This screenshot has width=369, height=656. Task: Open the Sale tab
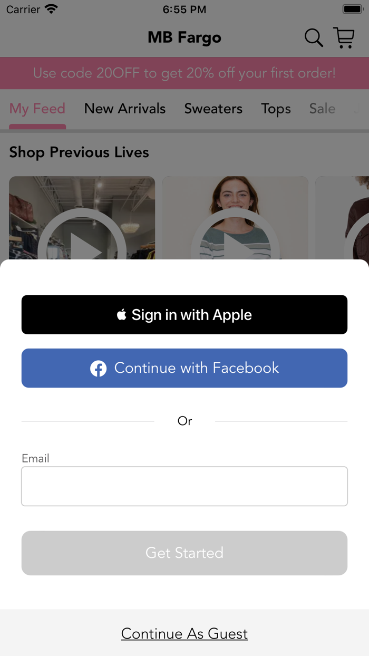322,109
